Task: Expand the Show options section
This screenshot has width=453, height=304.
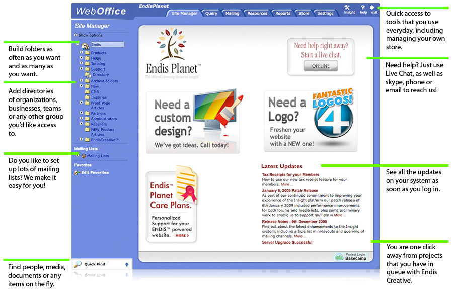Action: pyautogui.click(x=75, y=35)
